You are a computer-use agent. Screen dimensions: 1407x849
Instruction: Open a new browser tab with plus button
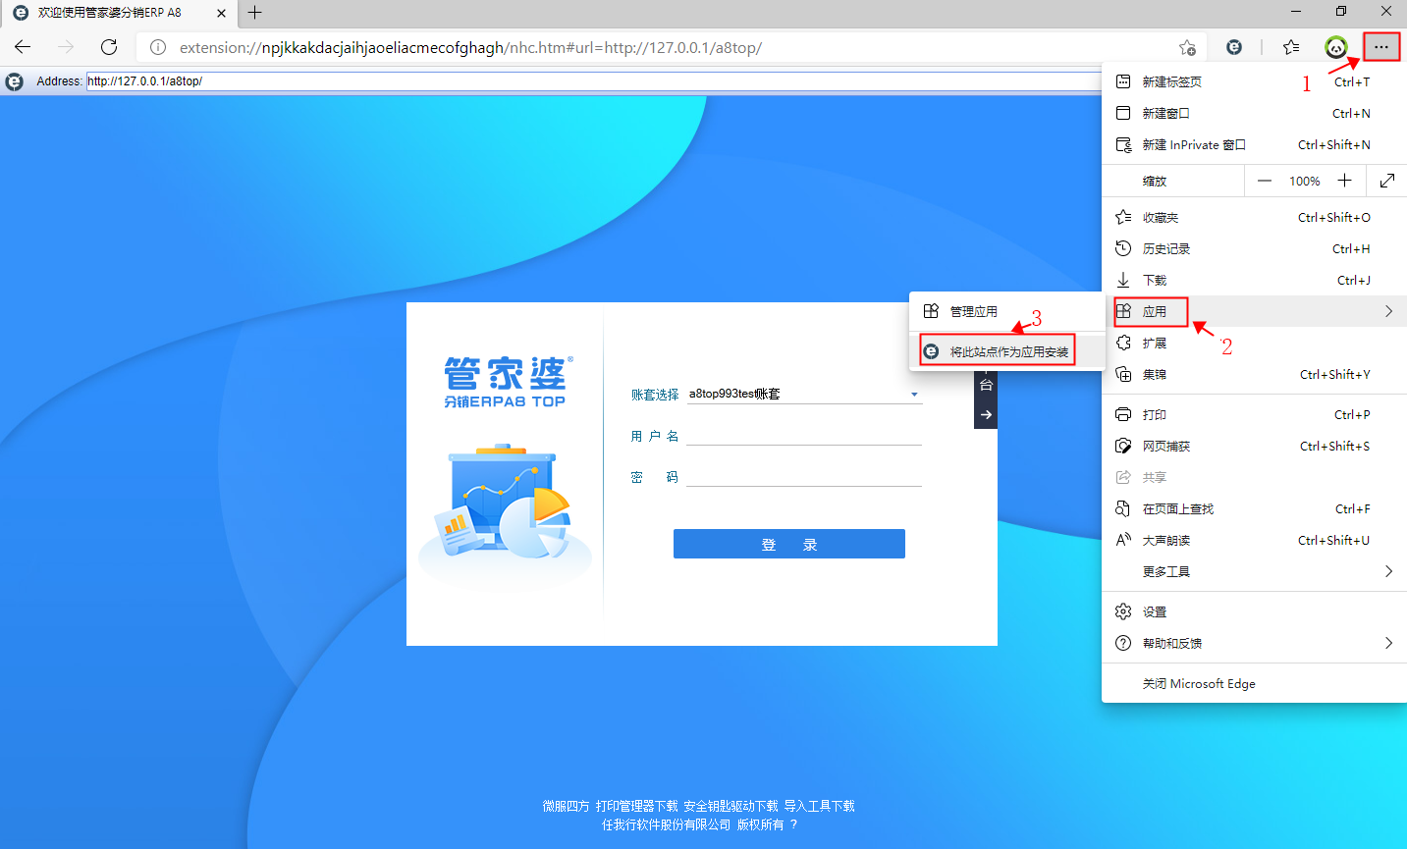255,13
